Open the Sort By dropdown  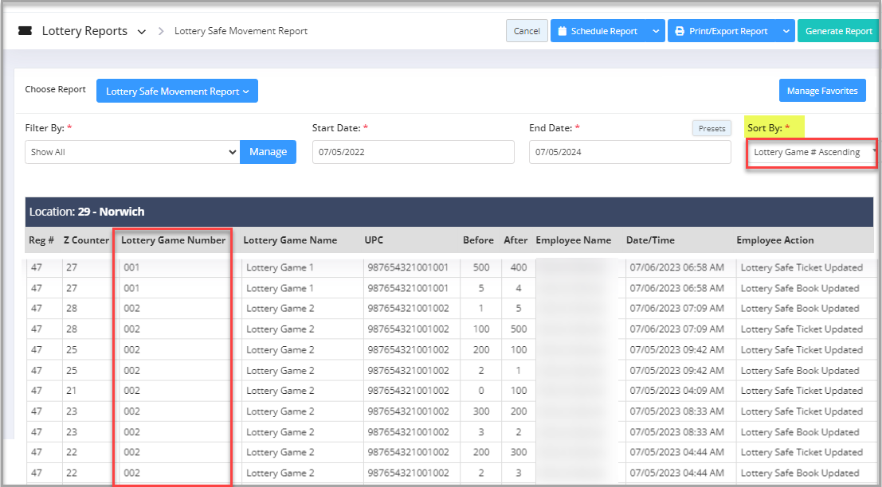[811, 152]
